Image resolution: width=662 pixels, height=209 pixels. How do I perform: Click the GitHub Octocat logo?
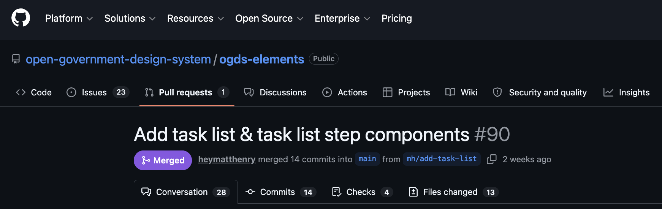(x=21, y=18)
